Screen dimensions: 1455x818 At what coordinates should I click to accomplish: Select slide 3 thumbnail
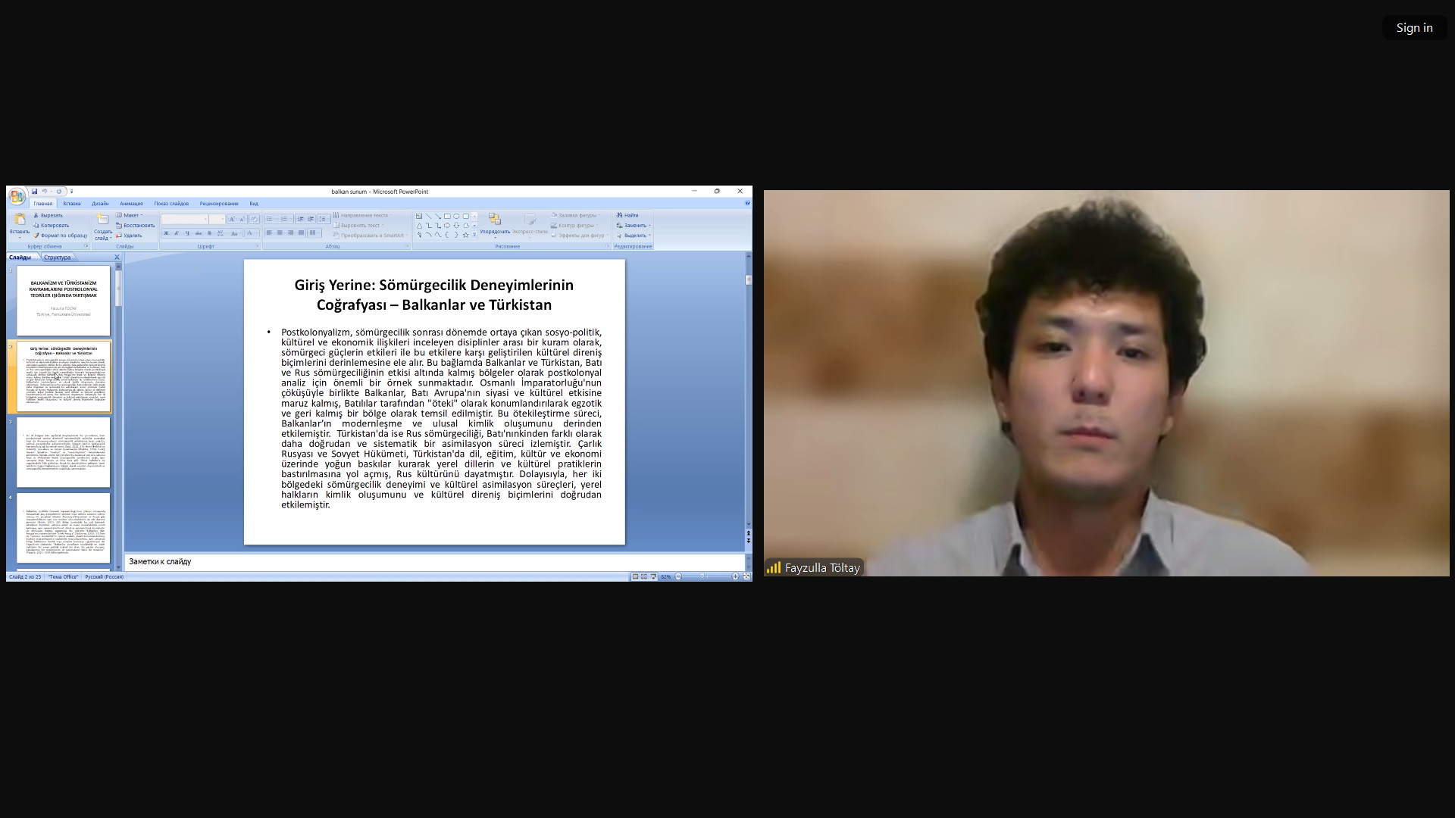coord(64,452)
